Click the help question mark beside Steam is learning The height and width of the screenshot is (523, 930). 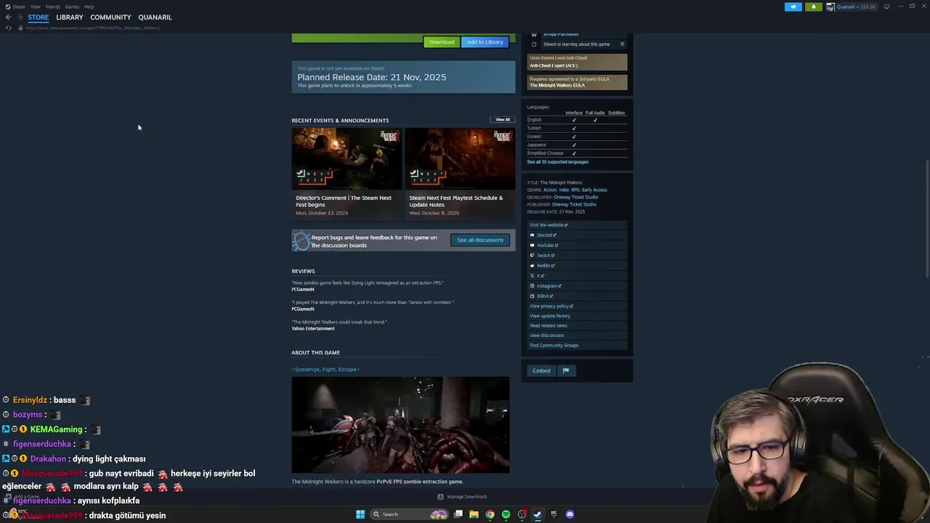coord(623,44)
